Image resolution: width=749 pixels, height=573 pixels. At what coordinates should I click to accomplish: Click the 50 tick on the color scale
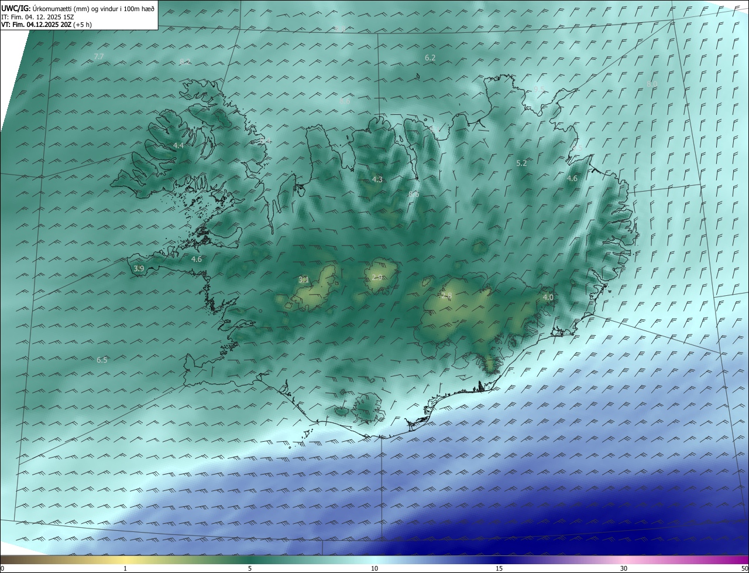coord(744,568)
